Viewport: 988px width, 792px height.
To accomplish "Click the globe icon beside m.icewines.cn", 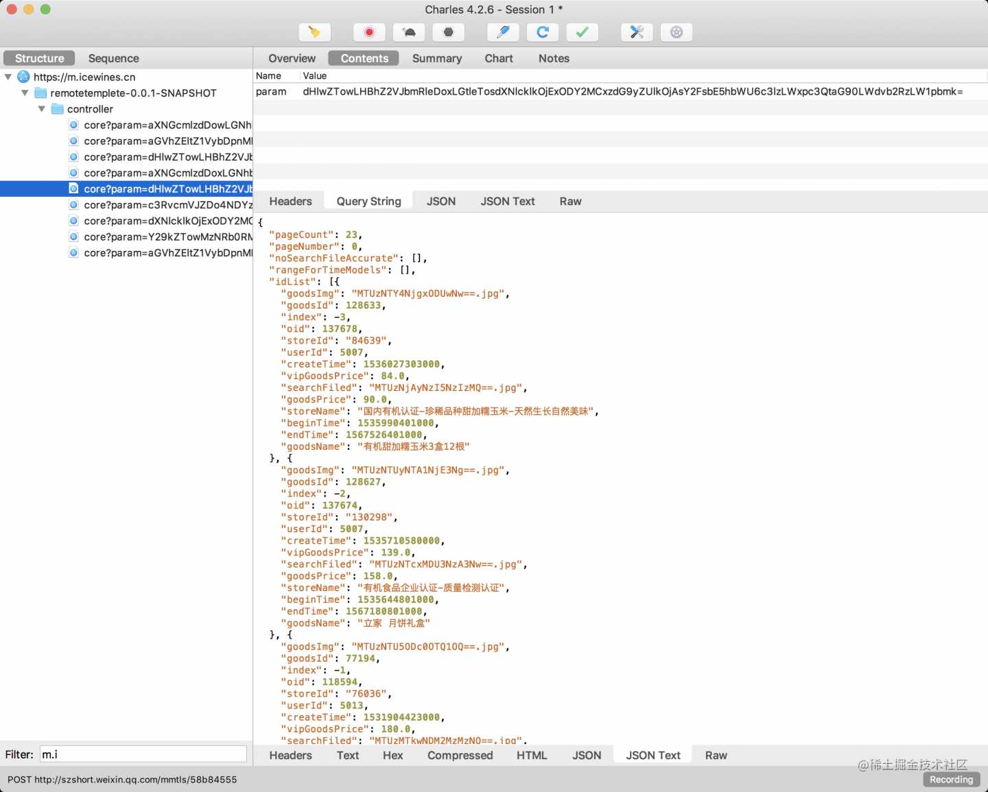I will coord(23,77).
